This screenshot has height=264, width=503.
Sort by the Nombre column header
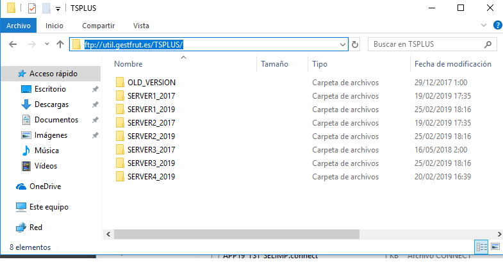(128, 64)
